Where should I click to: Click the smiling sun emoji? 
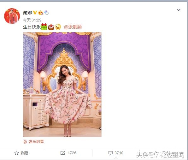pyautogui.click(x=58, y=27)
